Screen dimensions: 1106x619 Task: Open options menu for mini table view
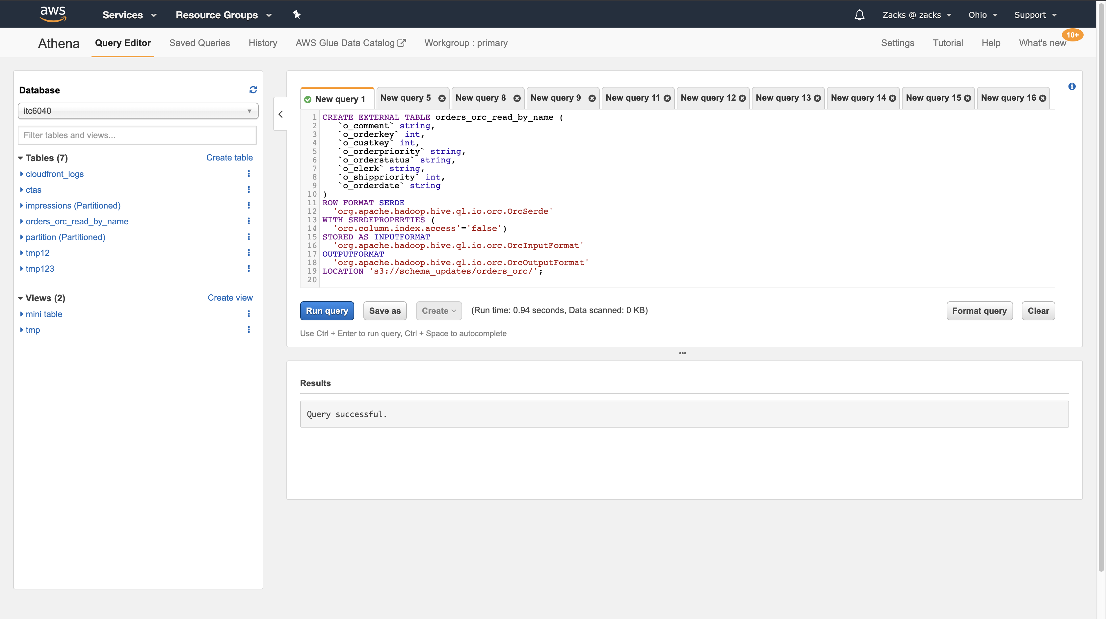click(249, 314)
